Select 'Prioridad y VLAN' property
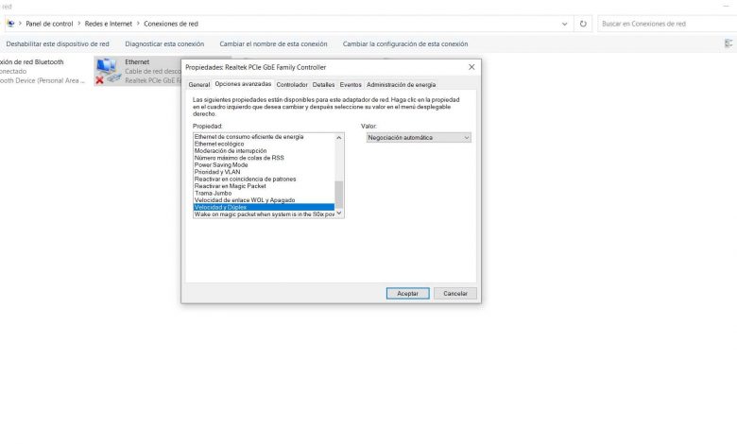 264,172
